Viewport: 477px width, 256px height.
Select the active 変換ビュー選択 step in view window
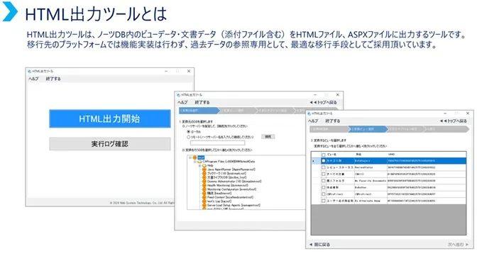[x=368, y=129]
